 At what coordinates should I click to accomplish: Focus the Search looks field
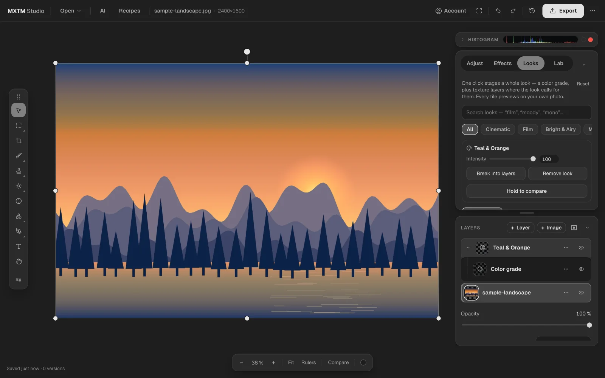click(526, 112)
